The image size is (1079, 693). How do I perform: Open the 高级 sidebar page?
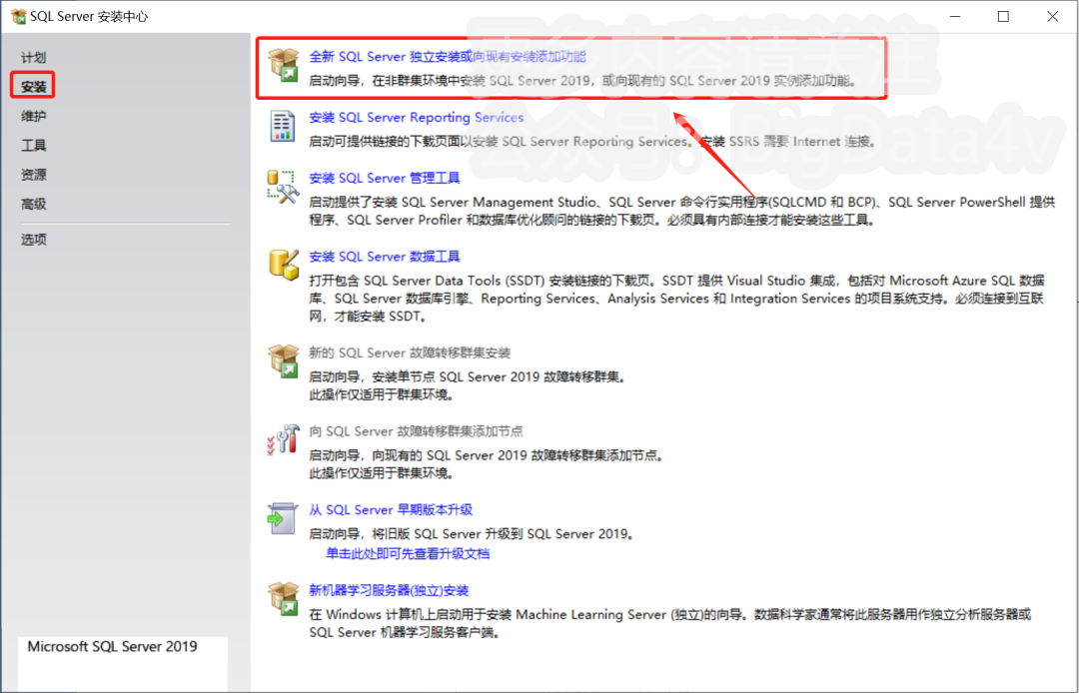click(34, 204)
